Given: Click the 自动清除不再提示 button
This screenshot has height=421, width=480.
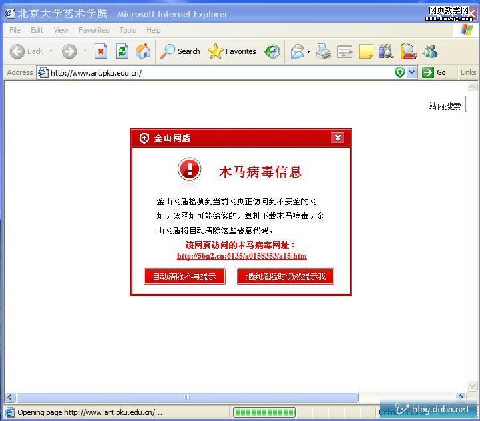Looking at the screenshot, I should 184,276.
